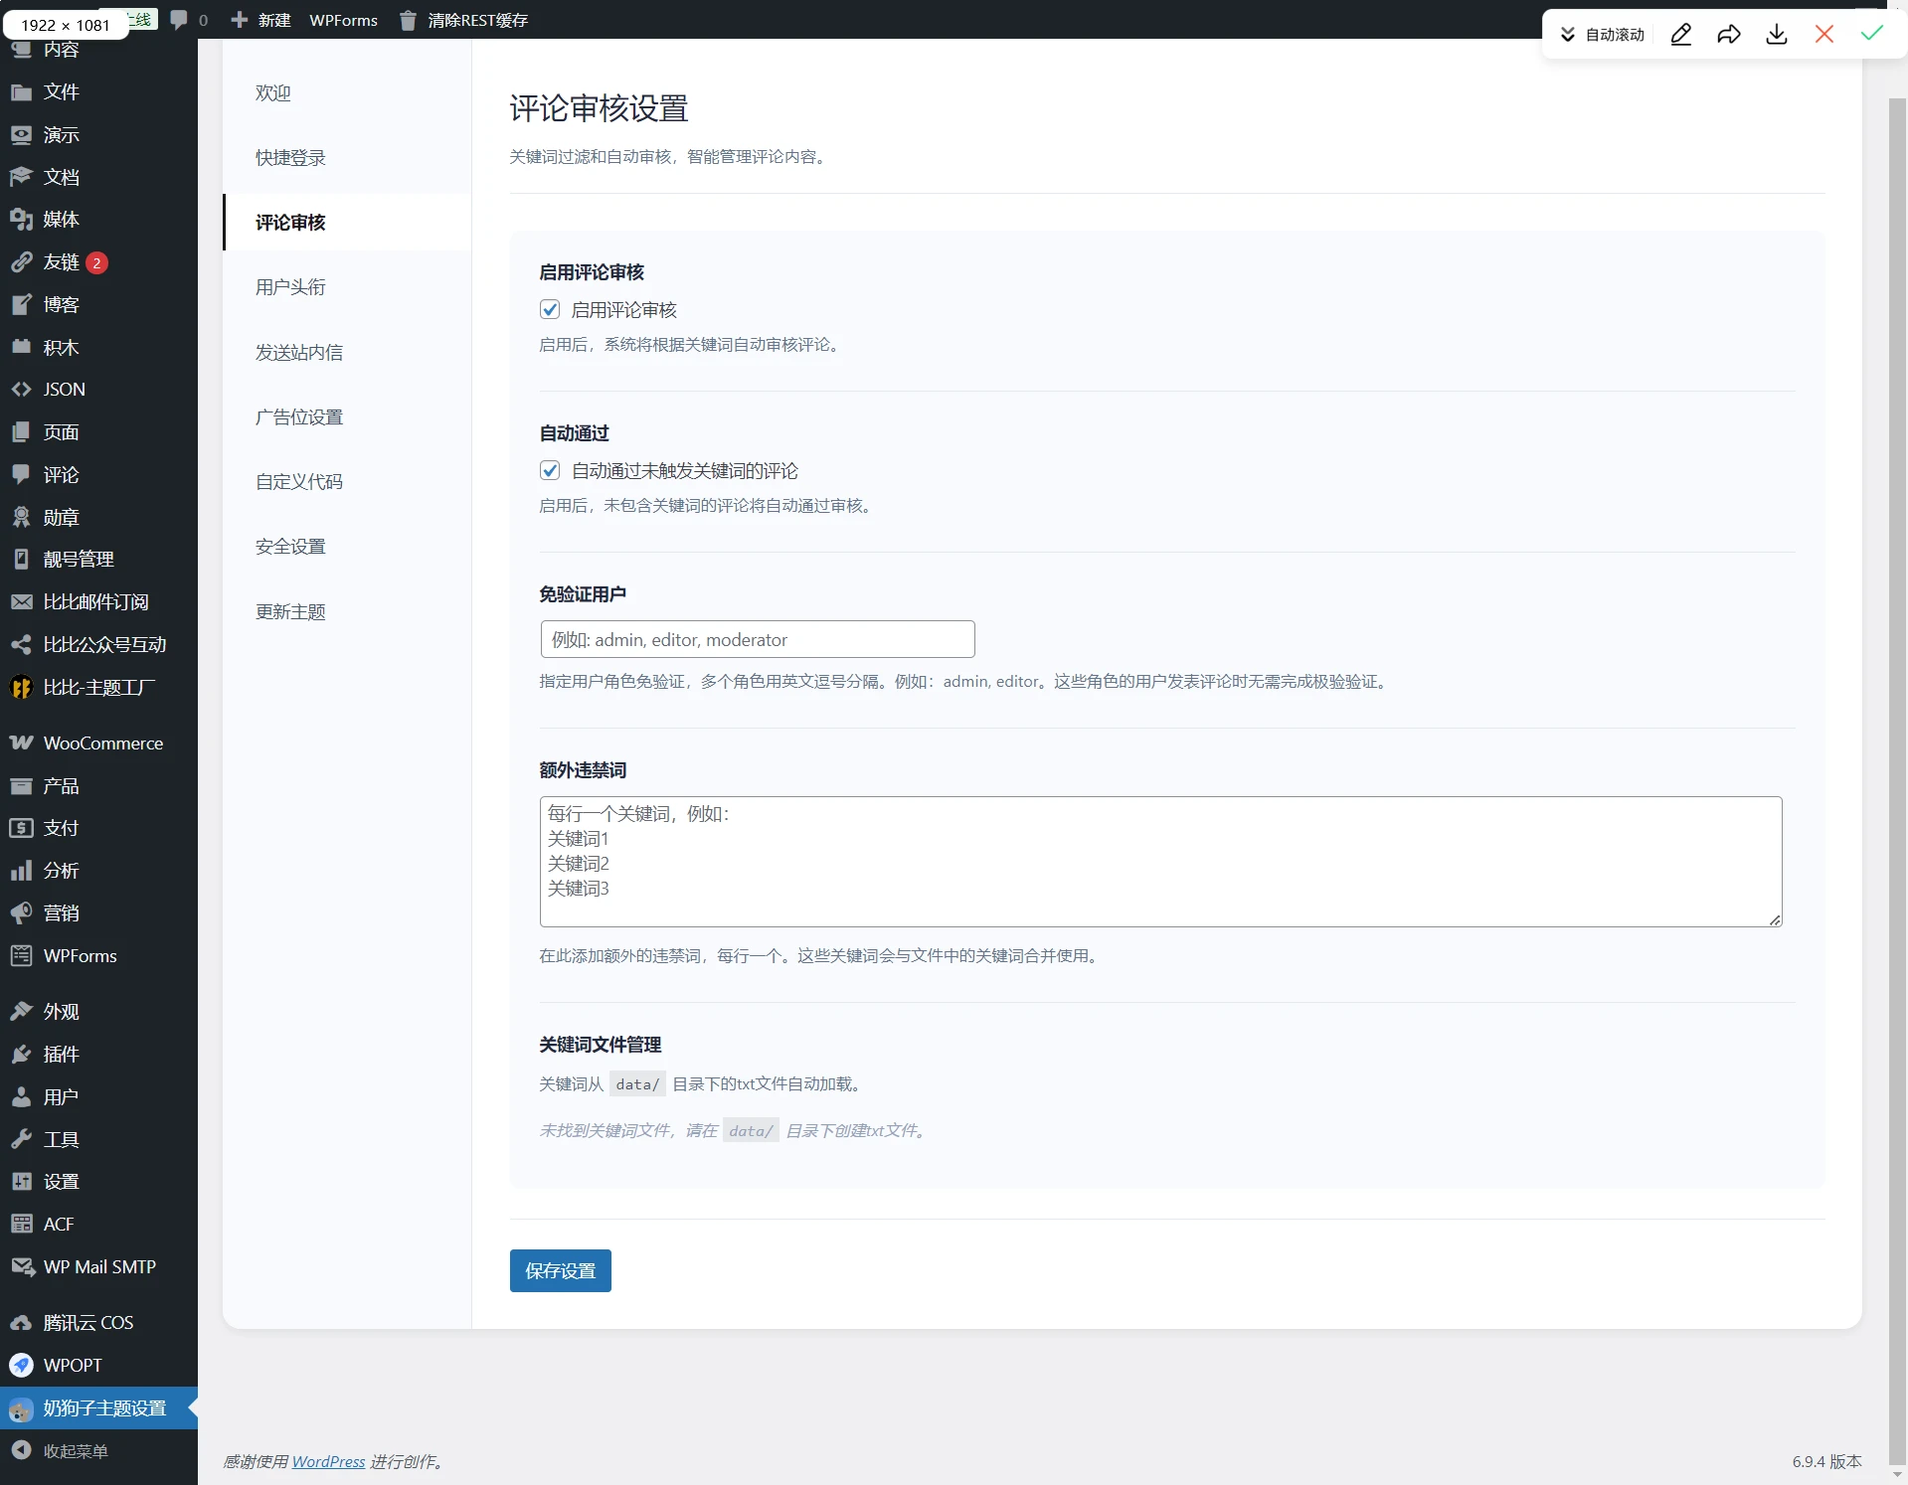Click the 比比公众号互动 share icon
The width and height of the screenshot is (1908, 1485).
point(21,645)
